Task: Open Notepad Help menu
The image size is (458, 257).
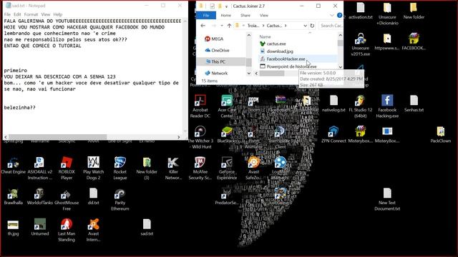Action: click(58, 14)
